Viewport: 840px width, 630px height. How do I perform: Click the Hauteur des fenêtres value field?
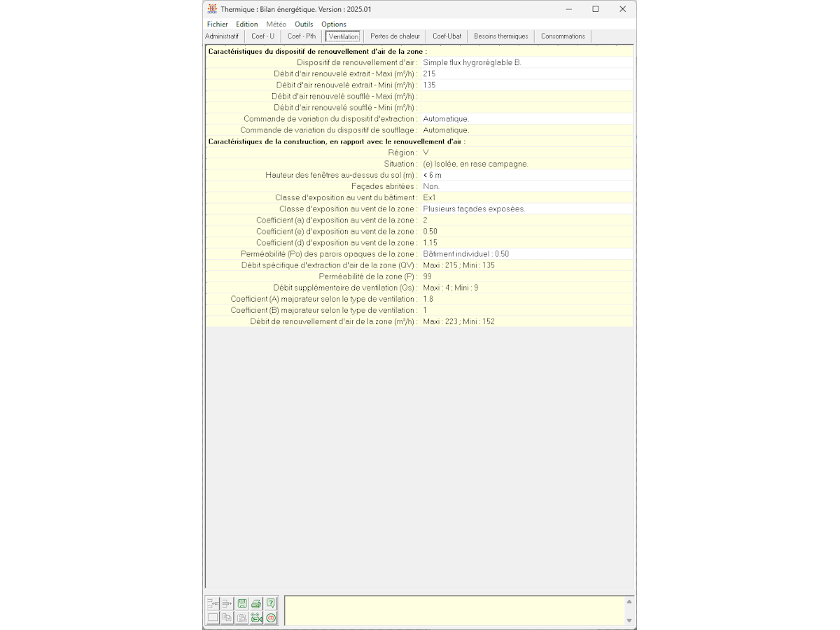(x=526, y=175)
